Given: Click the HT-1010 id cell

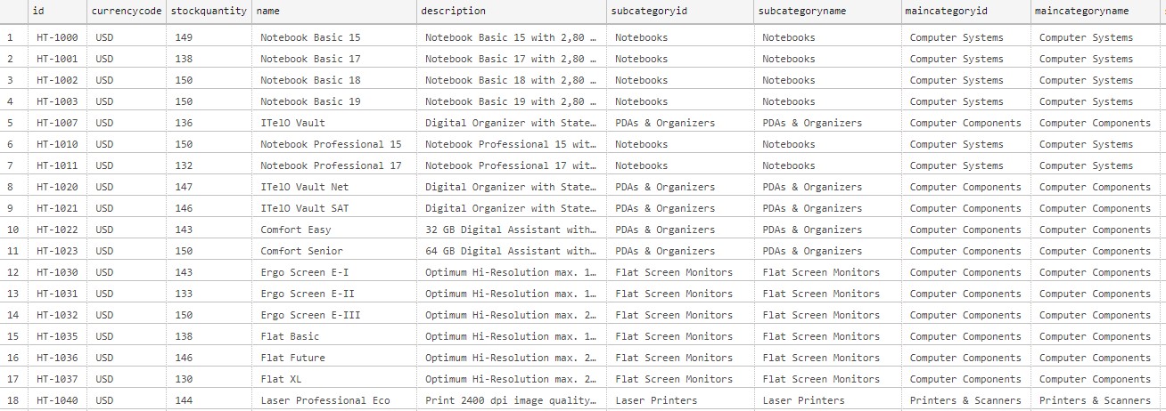Looking at the screenshot, I should [57, 144].
